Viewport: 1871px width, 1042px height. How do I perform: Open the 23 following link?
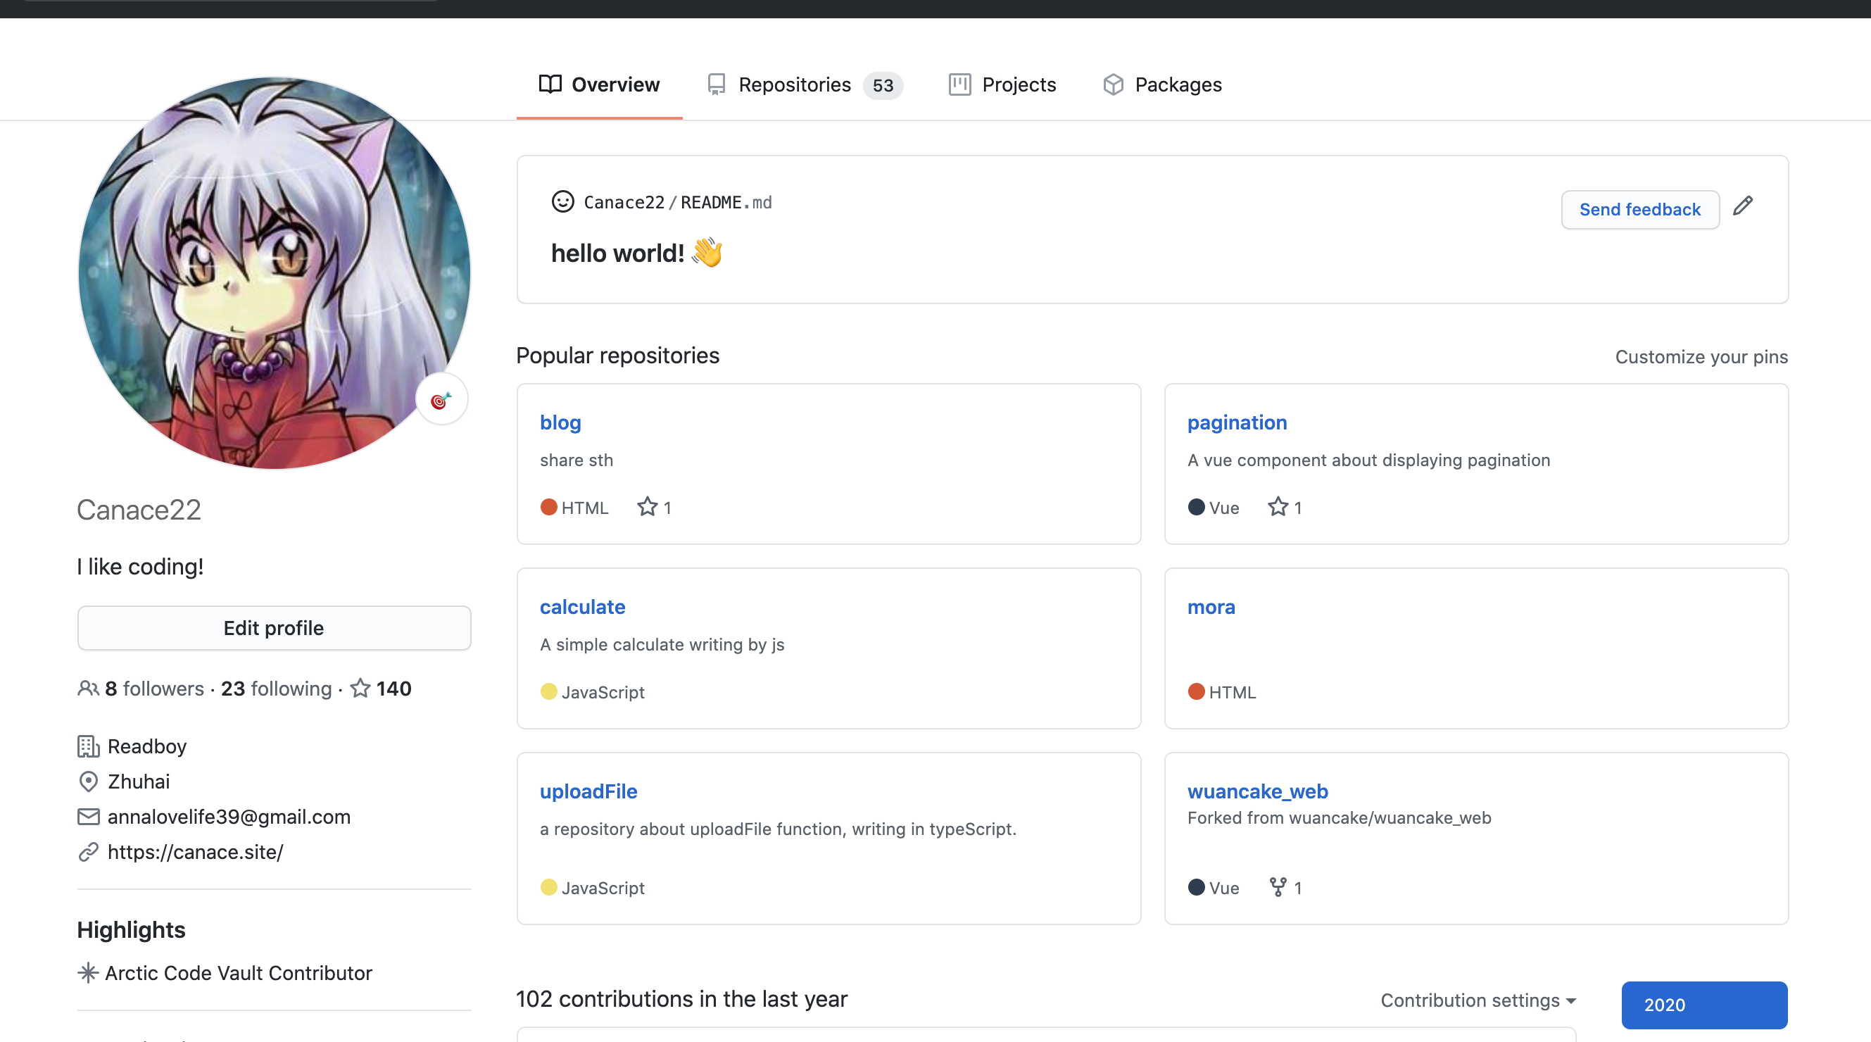pyautogui.click(x=276, y=687)
